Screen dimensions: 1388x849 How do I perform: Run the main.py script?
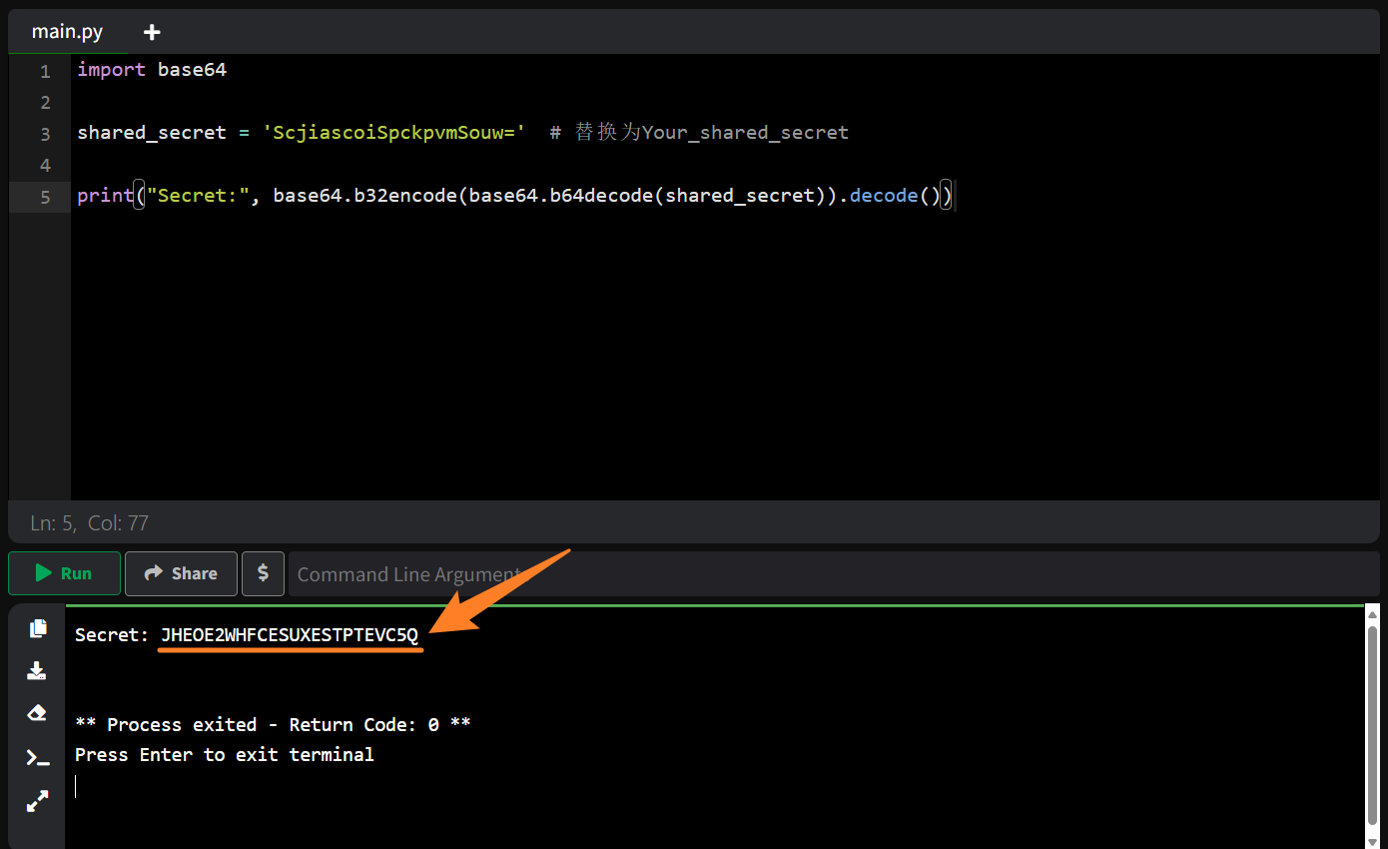point(64,573)
